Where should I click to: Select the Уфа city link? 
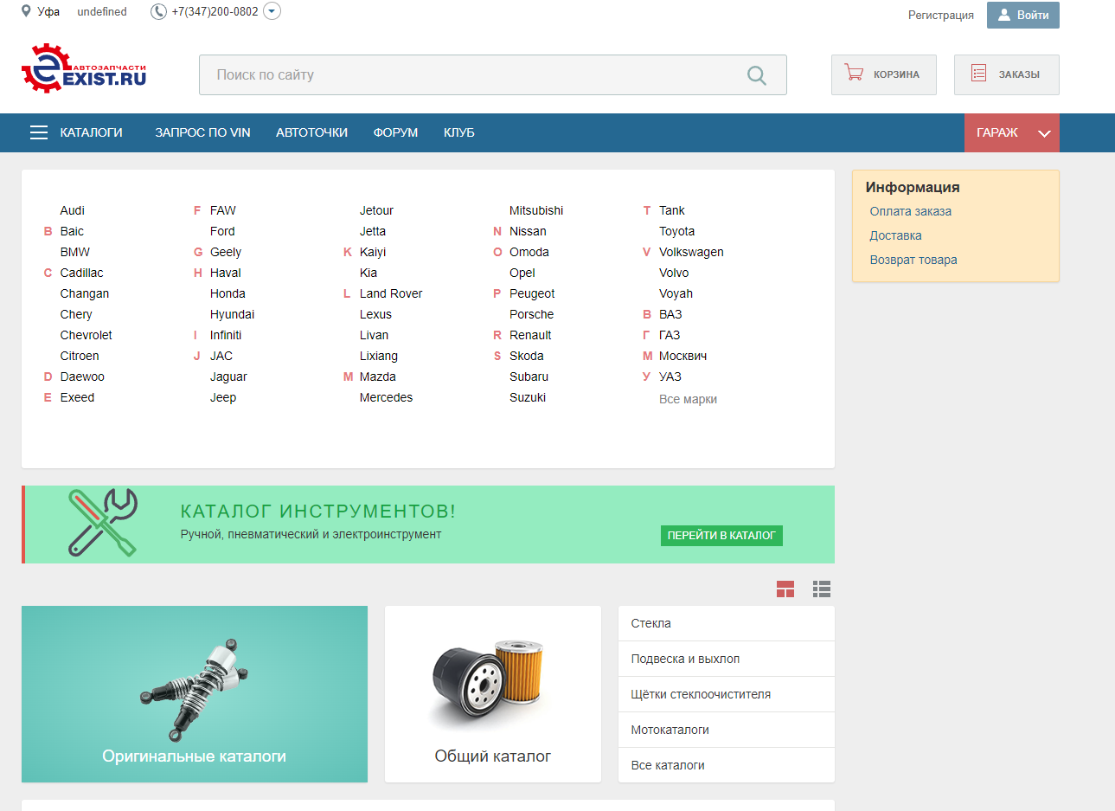[x=48, y=11]
